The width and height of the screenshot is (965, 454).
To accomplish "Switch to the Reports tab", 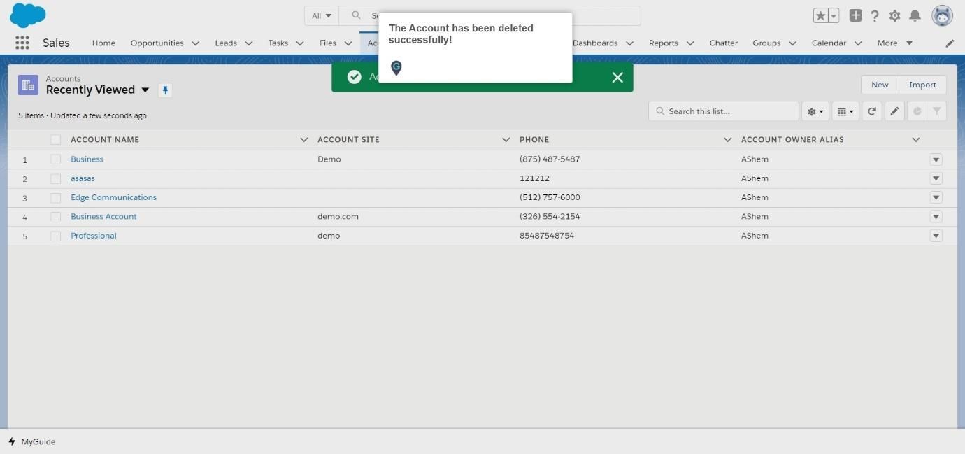I will (664, 43).
